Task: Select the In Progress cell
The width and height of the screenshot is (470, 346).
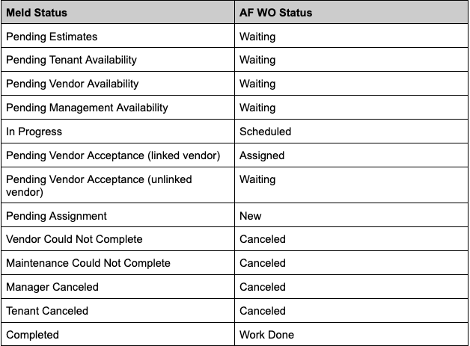Action: click(34, 132)
